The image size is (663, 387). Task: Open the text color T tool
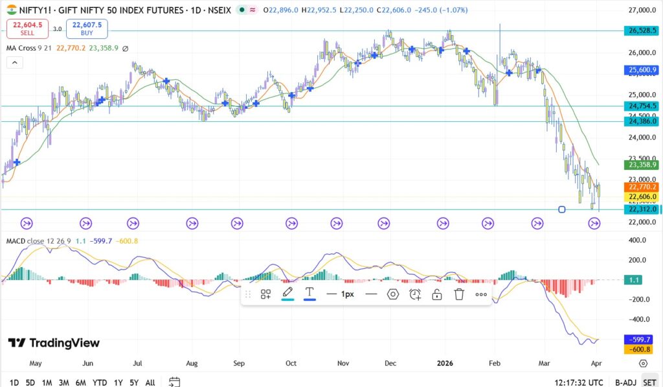click(x=309, y=294)
